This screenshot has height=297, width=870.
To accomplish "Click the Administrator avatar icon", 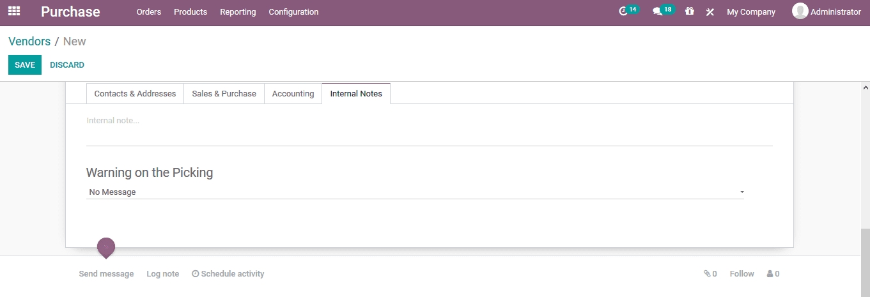I will click(x=800, y=11).
